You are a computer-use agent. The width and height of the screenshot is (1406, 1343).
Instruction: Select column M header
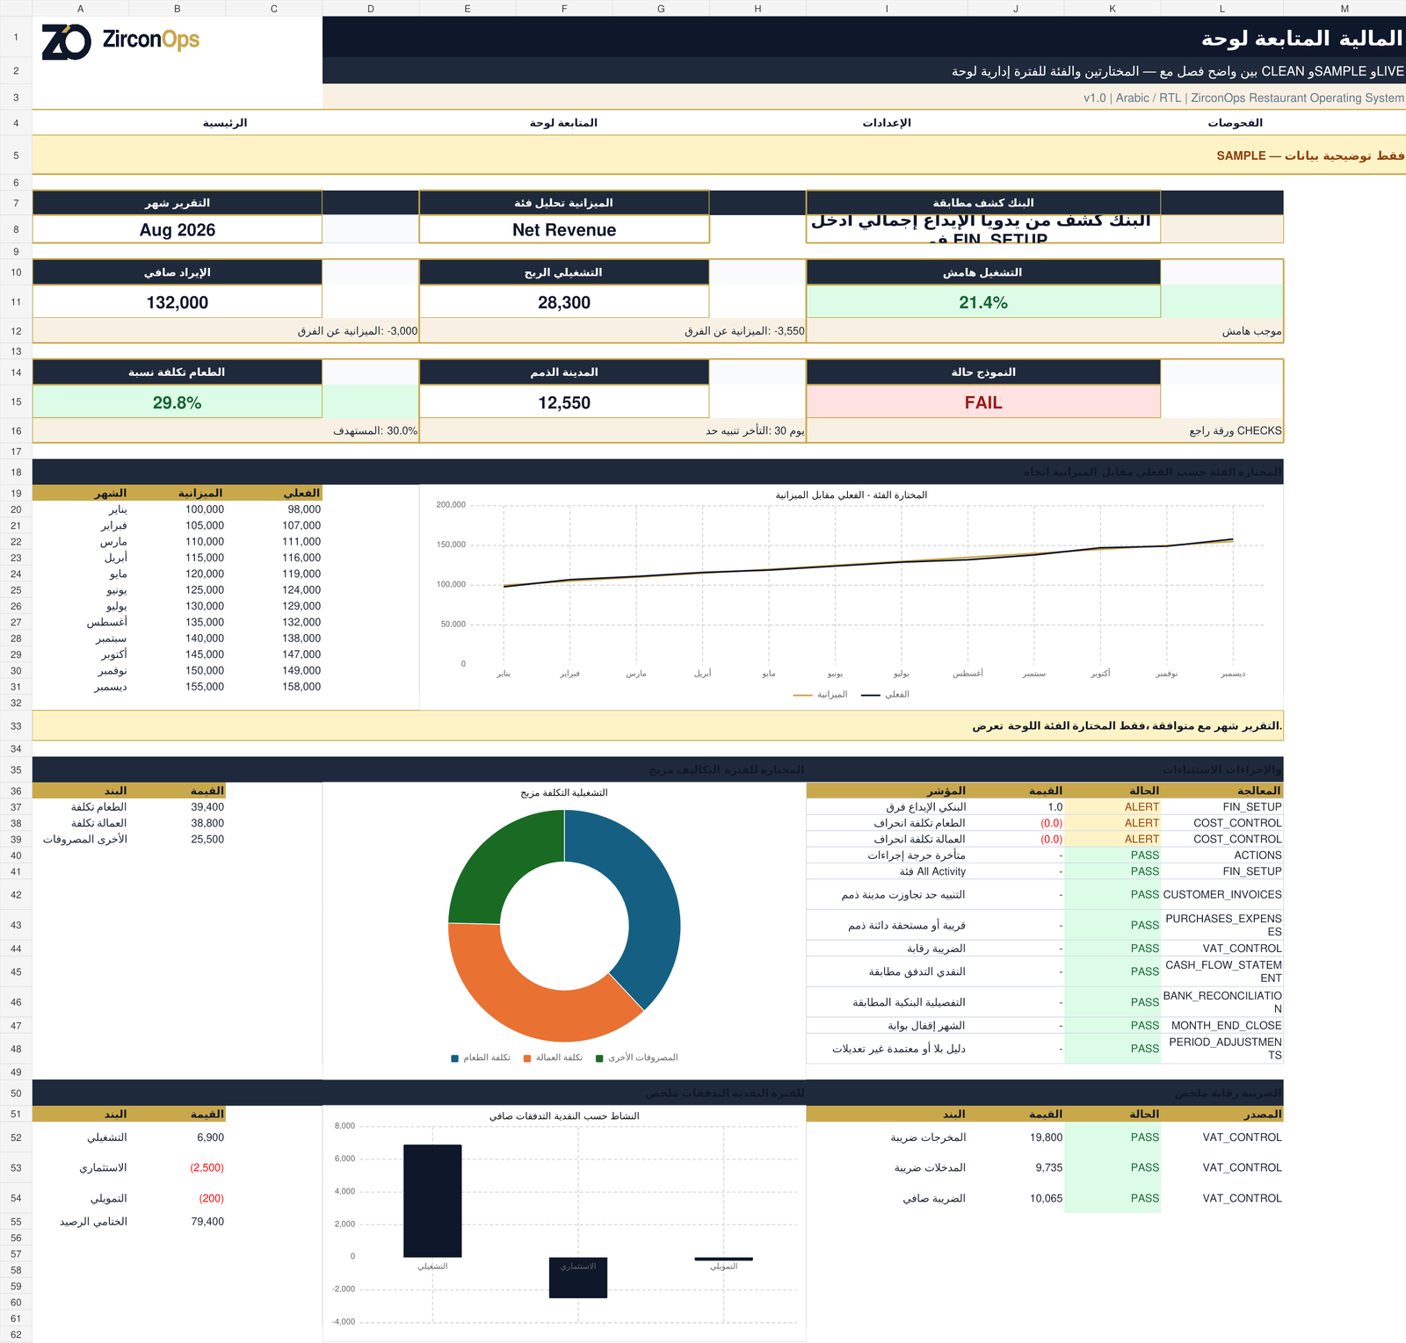point(1344,9)
